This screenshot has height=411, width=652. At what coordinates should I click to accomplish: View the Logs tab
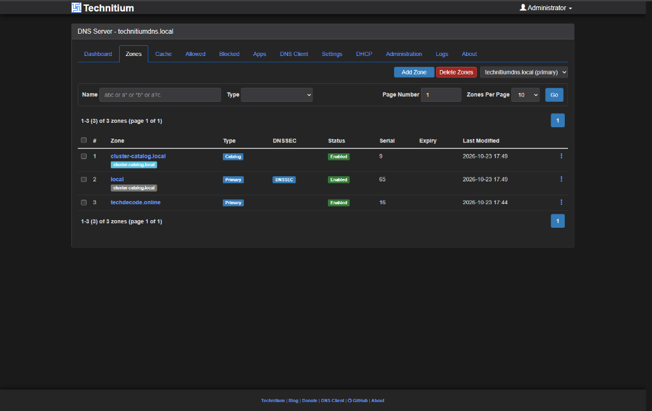442,54
